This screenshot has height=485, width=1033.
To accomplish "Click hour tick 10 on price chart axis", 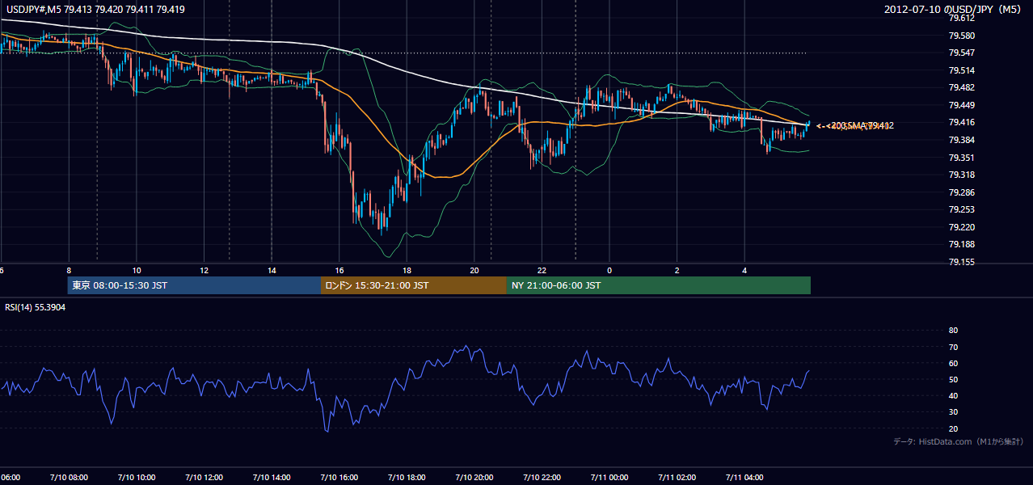I will click(137, 271).
